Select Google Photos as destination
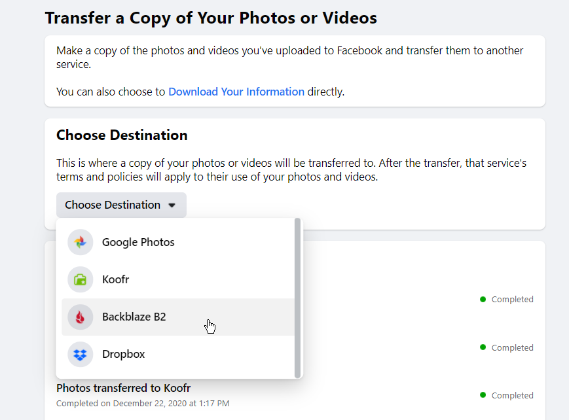 pos(178,242)
